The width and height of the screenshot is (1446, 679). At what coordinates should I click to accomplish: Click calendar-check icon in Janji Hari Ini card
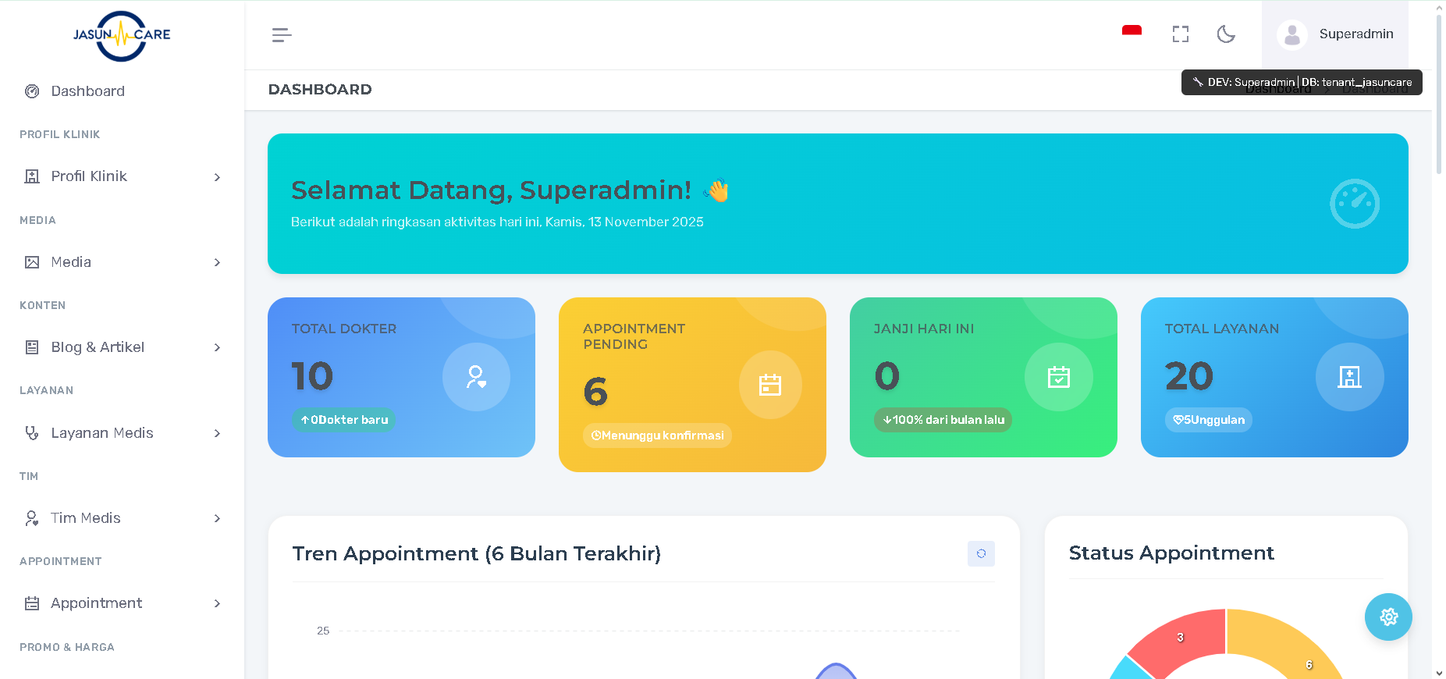(x=1058, y=377)
